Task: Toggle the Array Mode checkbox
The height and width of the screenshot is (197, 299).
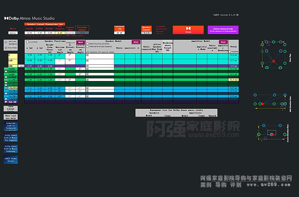Action: (6, 47)
